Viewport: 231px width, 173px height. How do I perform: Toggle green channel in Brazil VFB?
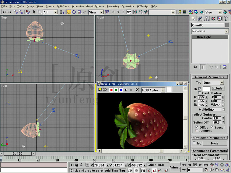116,90
